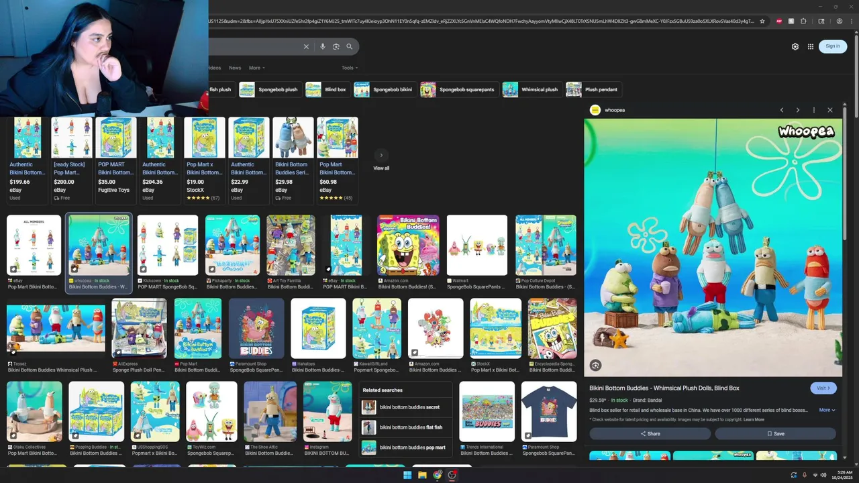Image resolution: width=859 pixels, height=483 pixels.
Task: Open related search bikini bottom buddies secret
Action: click(x=405, y=407)
